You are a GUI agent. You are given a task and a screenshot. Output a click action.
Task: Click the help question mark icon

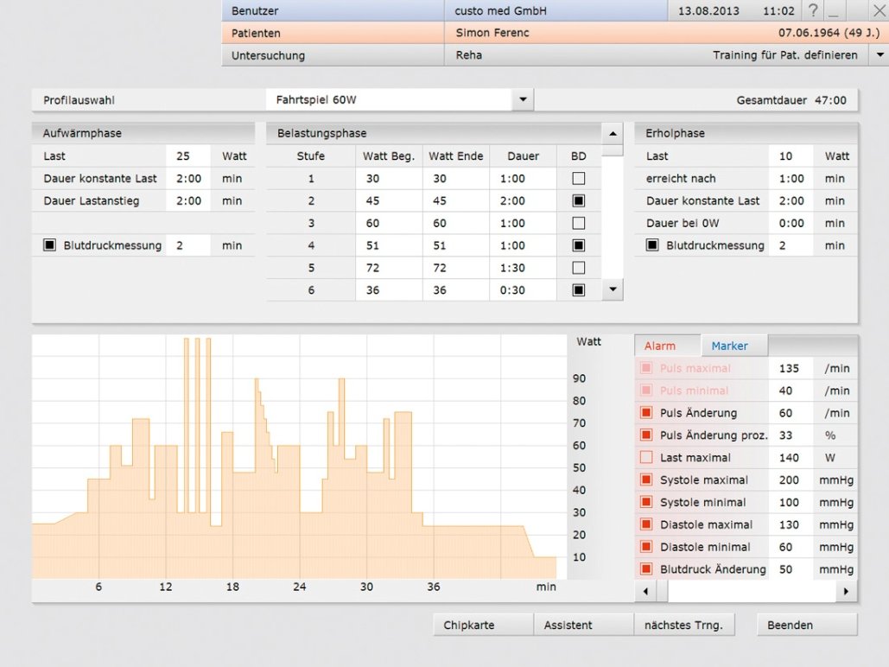(813, 11)
